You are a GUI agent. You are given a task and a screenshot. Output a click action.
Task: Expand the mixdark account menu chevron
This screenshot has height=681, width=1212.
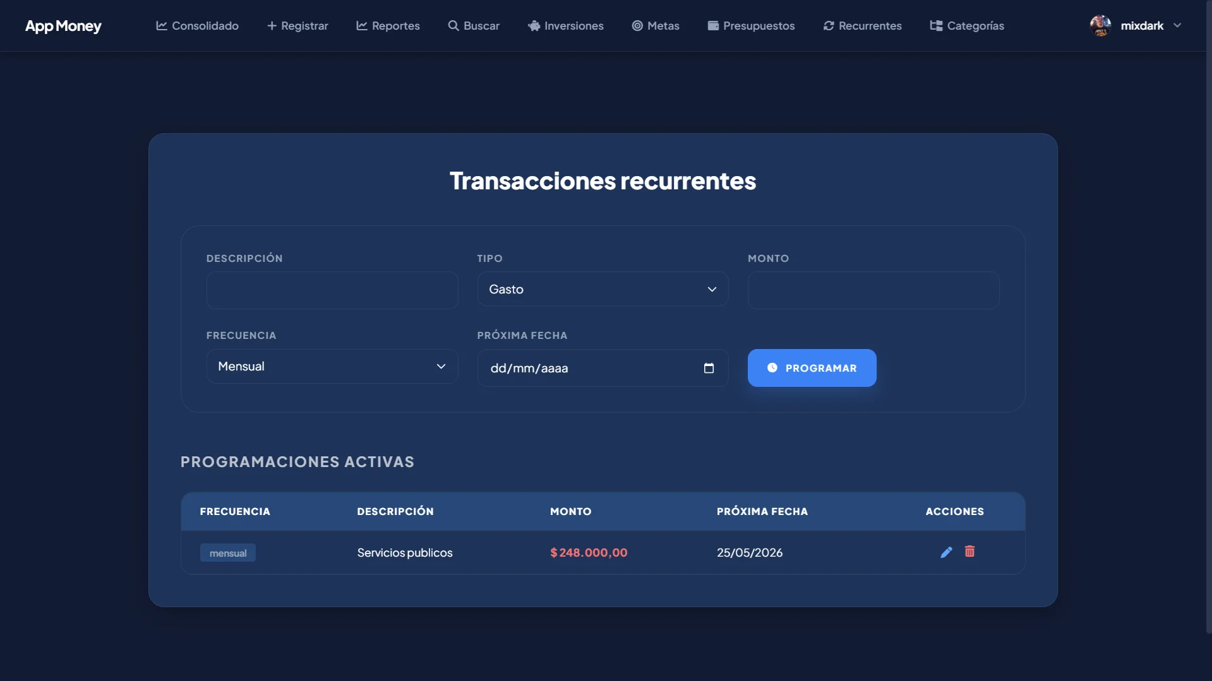[x=1177, y=26]
